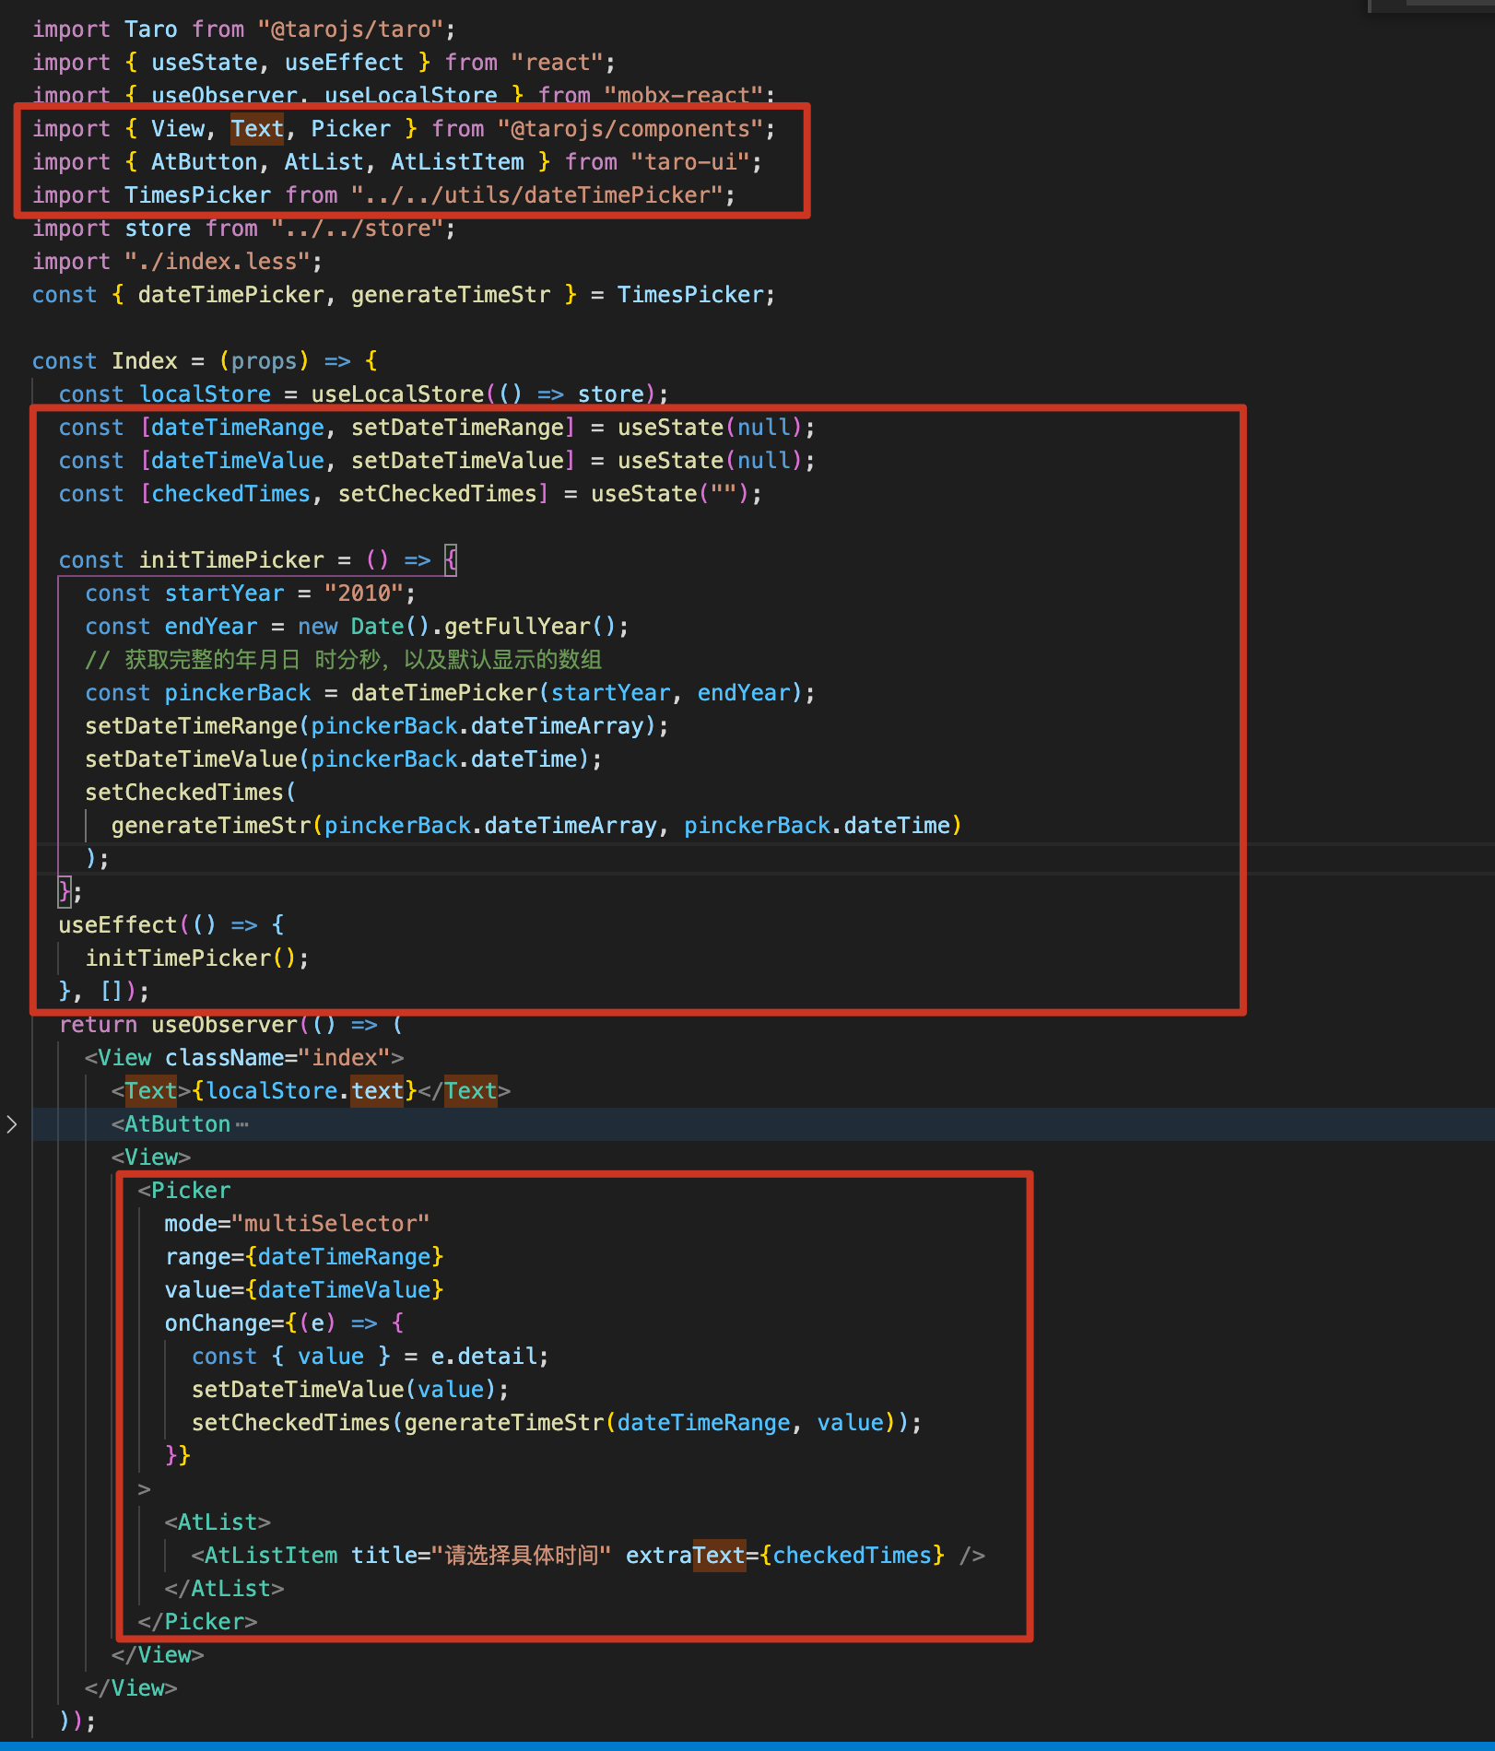The width and height of the screenshot is (1495, 1751).
Task: Click the "../../store" import path
Action: pos(358,229)
